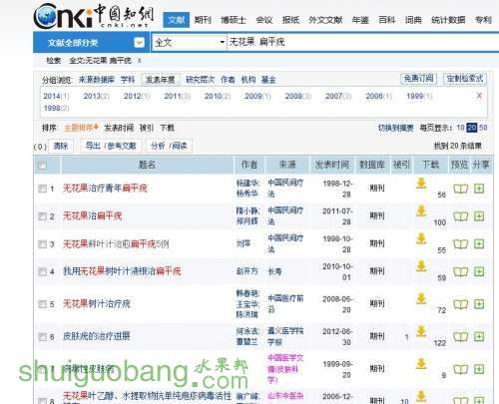Open the article 无花果治扁平疣

[93, 216]
